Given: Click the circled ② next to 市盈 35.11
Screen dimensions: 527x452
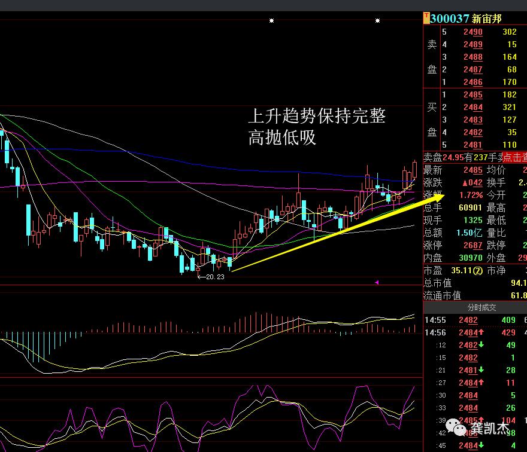Looking at the screenshot, I should [477, 271].
